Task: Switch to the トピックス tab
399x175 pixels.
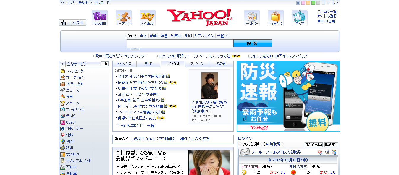Action: 124,64
